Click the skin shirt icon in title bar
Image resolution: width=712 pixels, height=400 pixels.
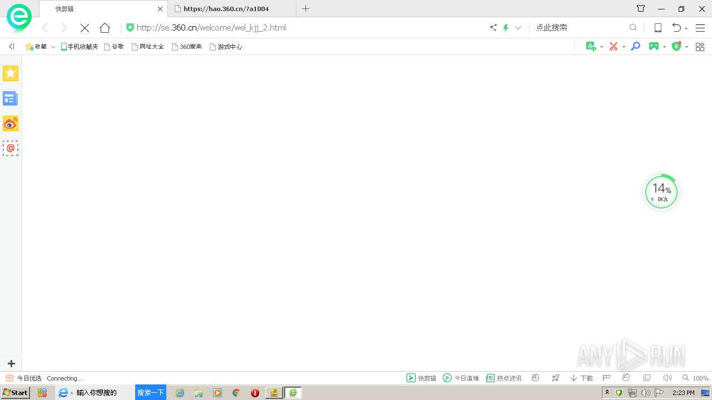click(641, 8)
